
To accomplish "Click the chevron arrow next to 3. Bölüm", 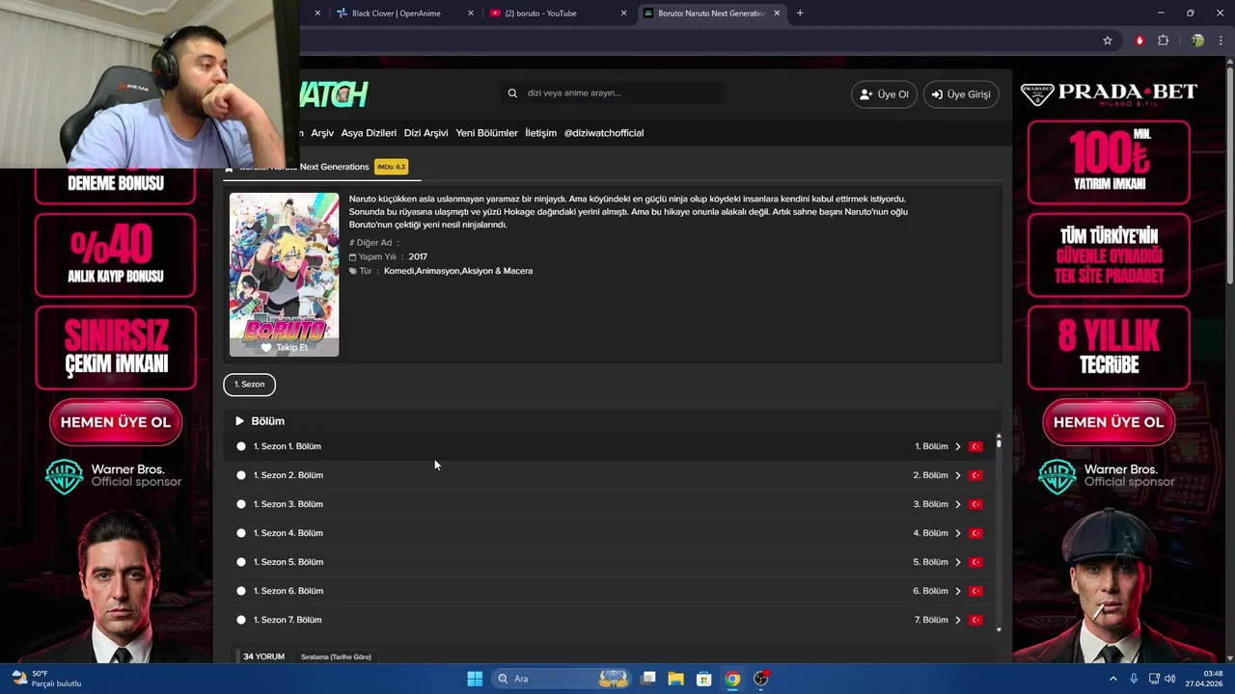I will click(x=958, y=504).
